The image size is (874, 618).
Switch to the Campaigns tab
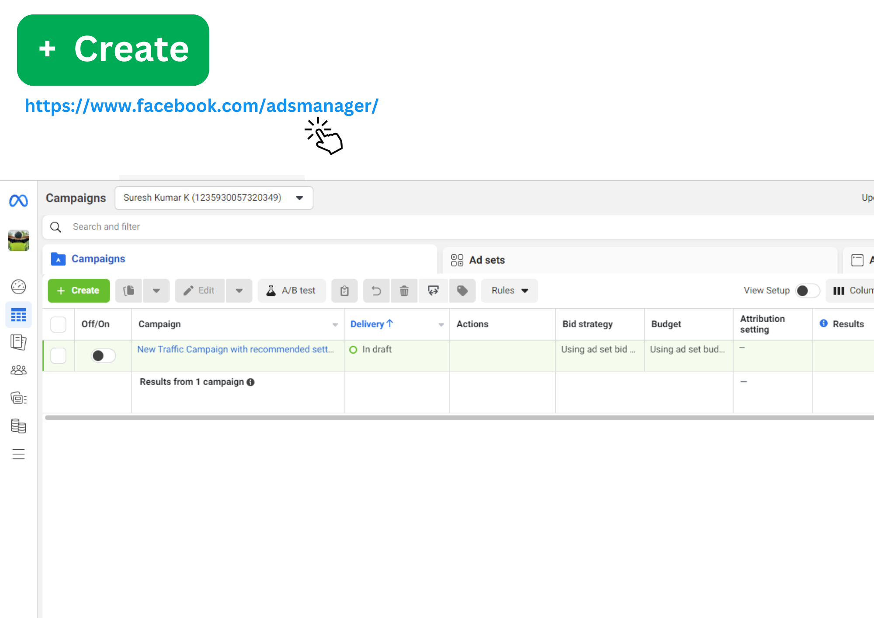(x=239, y=259)
